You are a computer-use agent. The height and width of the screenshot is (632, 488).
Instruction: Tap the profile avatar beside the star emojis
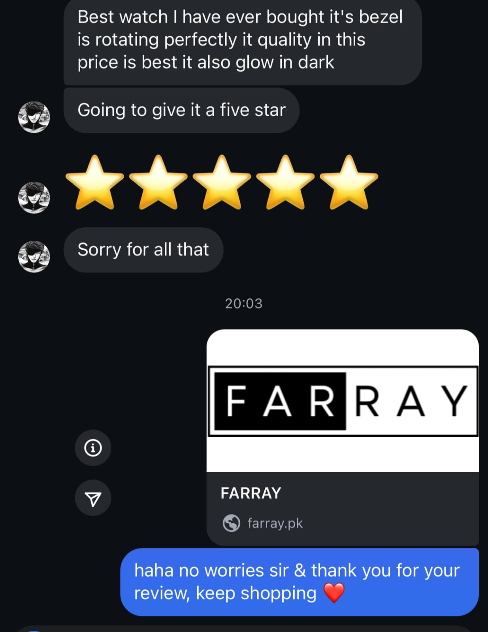click(x=34, y=198)
